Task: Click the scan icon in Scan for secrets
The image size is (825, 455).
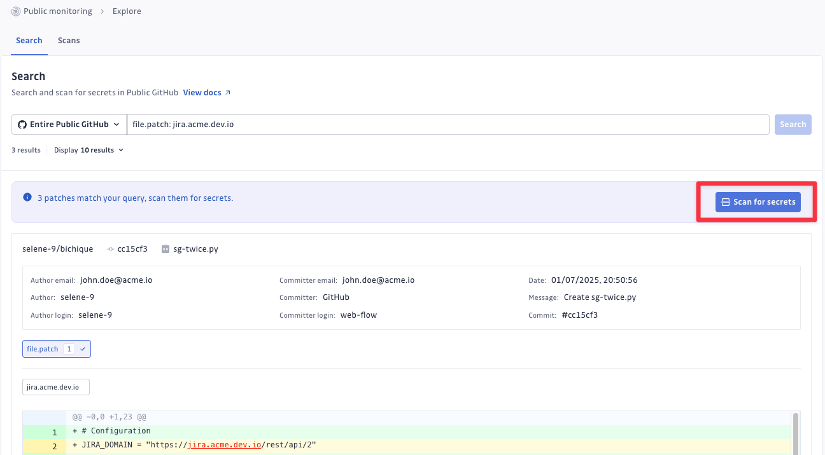Action: pos(725,202)
